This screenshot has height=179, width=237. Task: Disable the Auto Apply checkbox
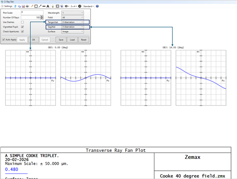(4, 40)
